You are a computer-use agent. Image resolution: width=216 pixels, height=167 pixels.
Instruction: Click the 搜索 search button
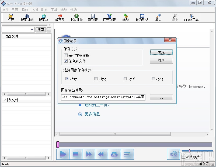point(40,30)
